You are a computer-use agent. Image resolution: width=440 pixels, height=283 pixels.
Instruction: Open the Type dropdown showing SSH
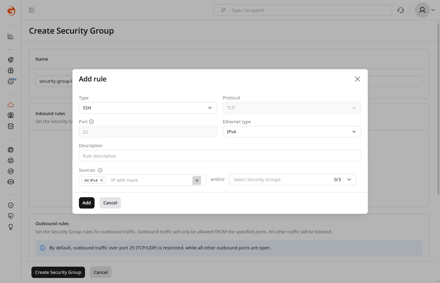tap(148, 108)
